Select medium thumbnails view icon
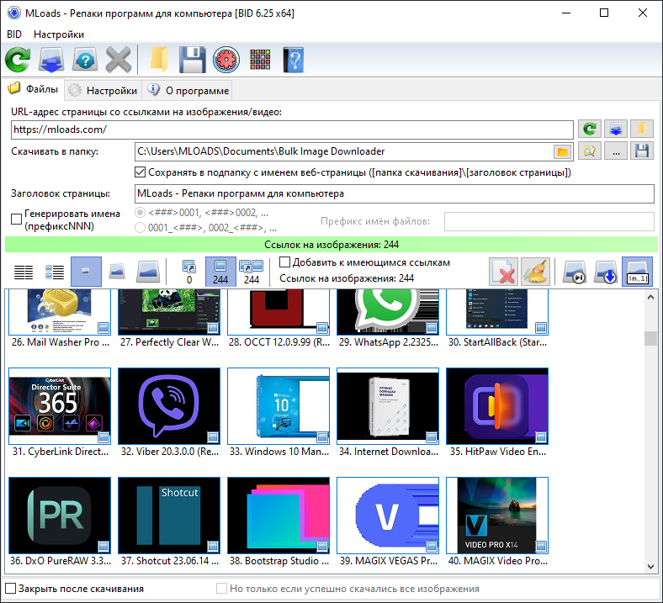 (x=117, y=272)
